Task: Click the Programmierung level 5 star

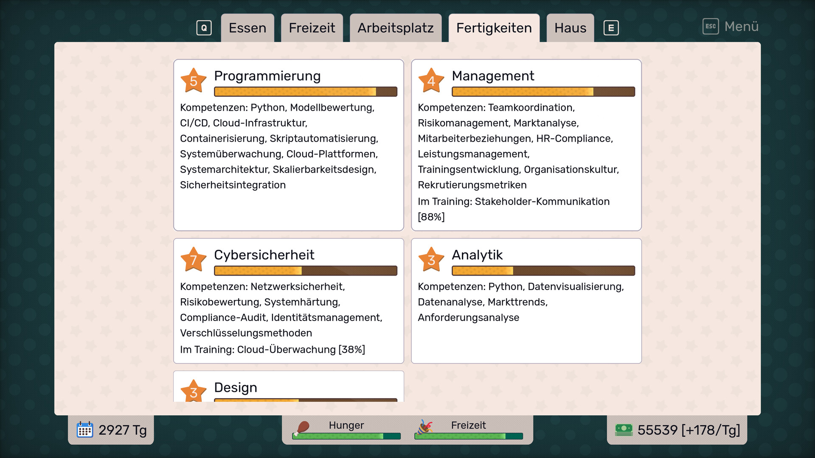Action: tap(193, 81)
